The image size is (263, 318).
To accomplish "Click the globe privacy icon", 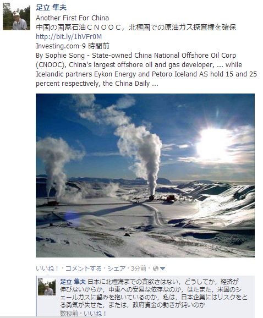I will coord(156,268).
